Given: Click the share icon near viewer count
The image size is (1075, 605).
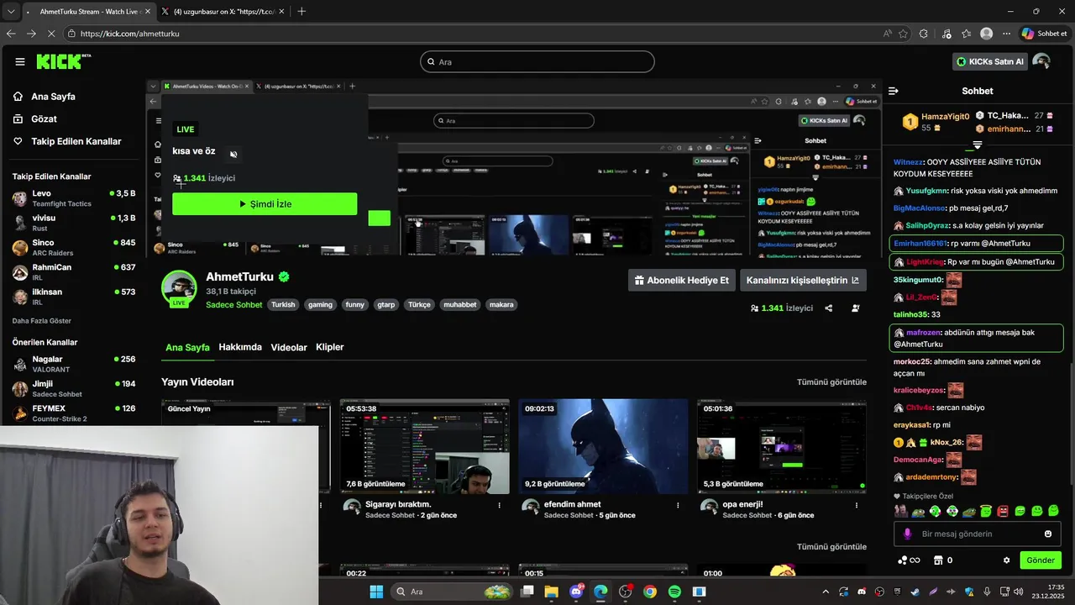Looking at the screenshot, I should coord(829,308).
